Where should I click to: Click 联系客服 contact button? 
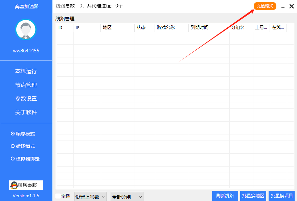(x=26, y=185)
